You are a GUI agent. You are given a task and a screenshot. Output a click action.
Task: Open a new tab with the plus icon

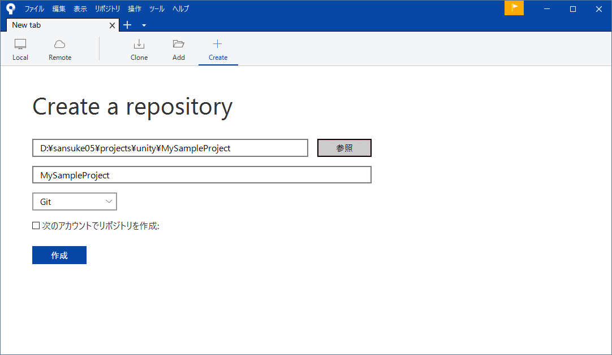pos(127,25)
